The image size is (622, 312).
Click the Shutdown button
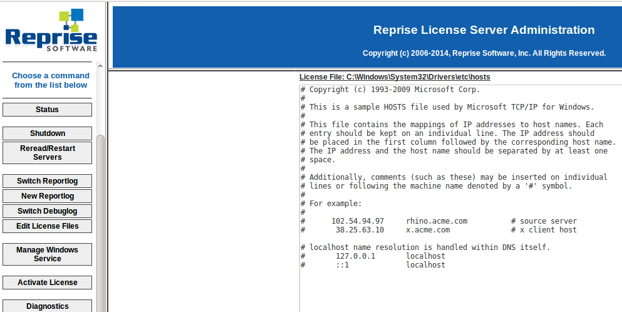47,133
